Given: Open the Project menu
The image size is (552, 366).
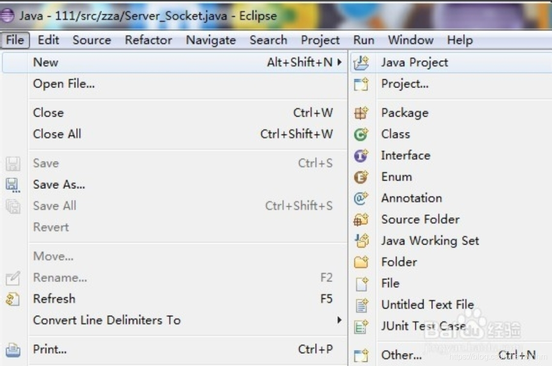Looking at the screenshot, I should (x=320, y=40).
